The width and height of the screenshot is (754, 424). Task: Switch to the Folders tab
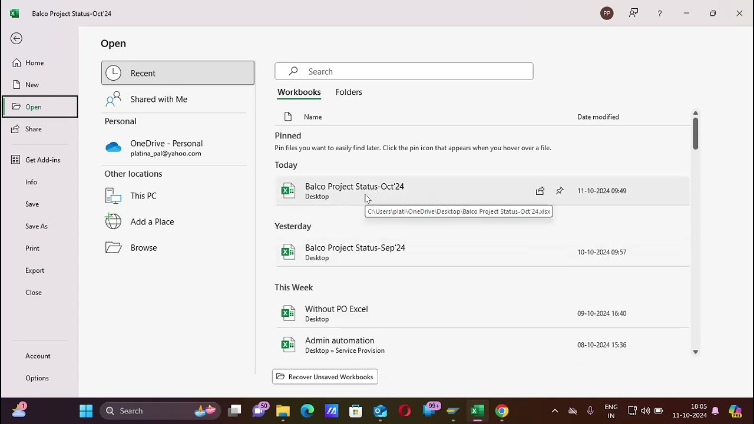(x=349, y=92)
